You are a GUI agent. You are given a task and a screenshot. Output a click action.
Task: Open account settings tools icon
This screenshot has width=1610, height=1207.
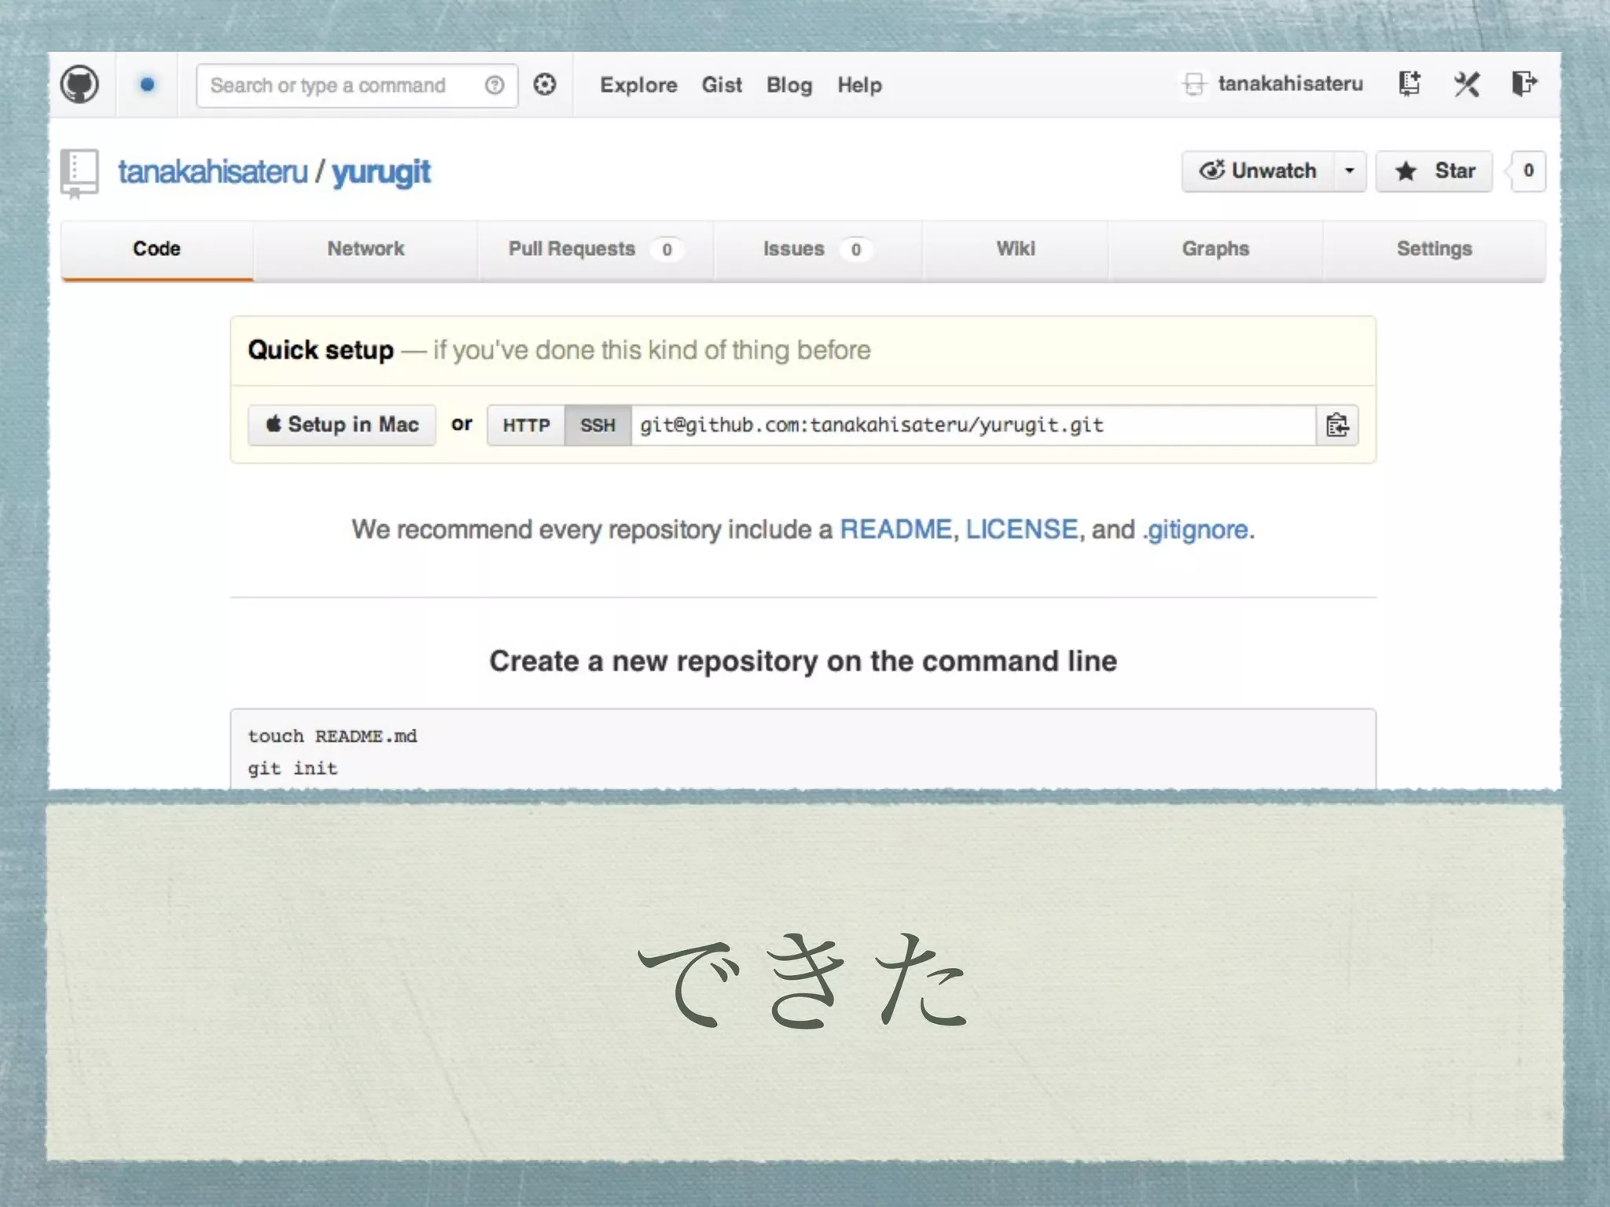click(1466, 83)
